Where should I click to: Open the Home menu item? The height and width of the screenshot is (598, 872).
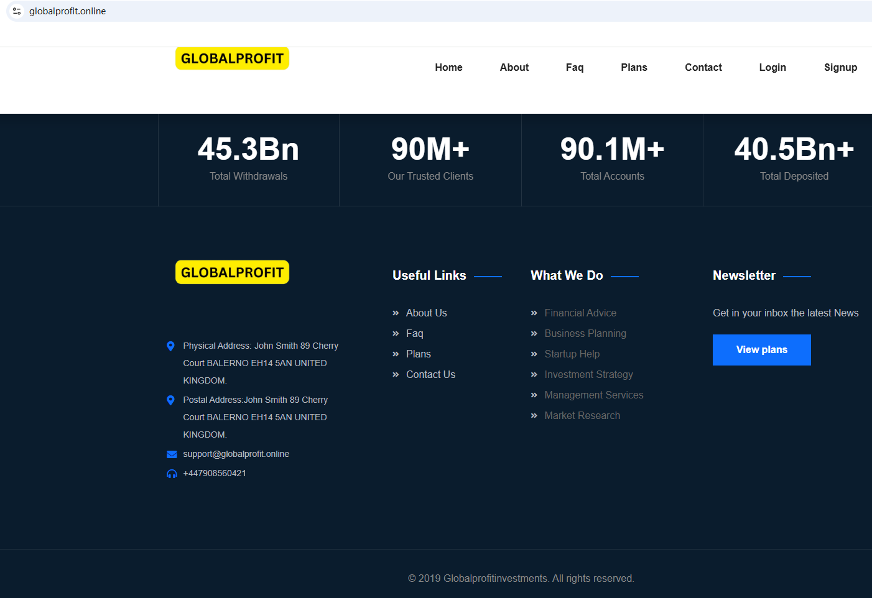448,67
